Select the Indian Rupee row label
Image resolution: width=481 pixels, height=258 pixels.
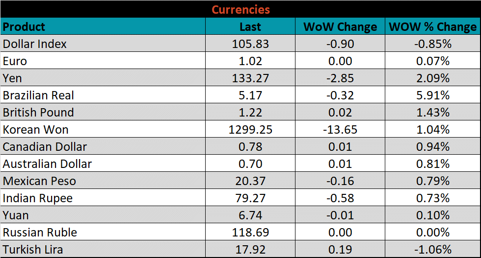point(38,198)
